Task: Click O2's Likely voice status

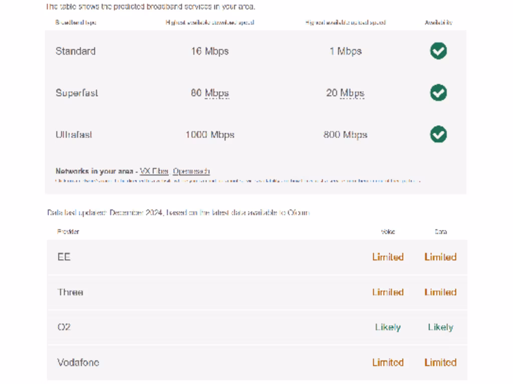Action: (388, 327)
